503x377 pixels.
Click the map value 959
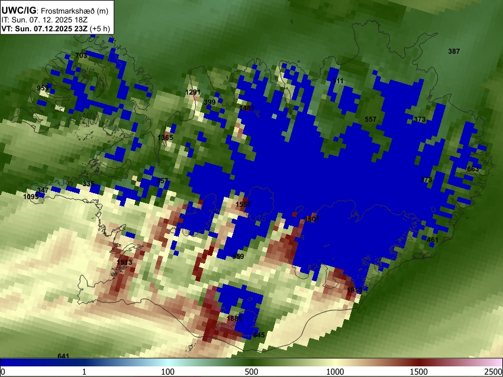pos(43,88)
